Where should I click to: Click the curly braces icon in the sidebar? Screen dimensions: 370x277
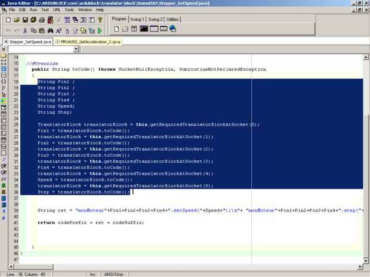pyautogui.click(x=4, y=82)
